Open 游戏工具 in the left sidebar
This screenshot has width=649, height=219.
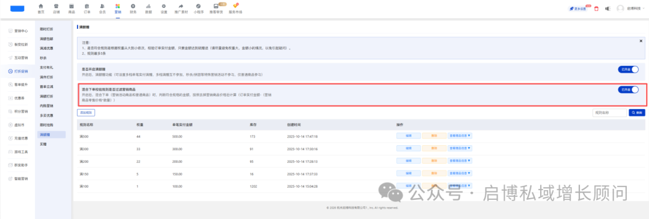[18, 152]
